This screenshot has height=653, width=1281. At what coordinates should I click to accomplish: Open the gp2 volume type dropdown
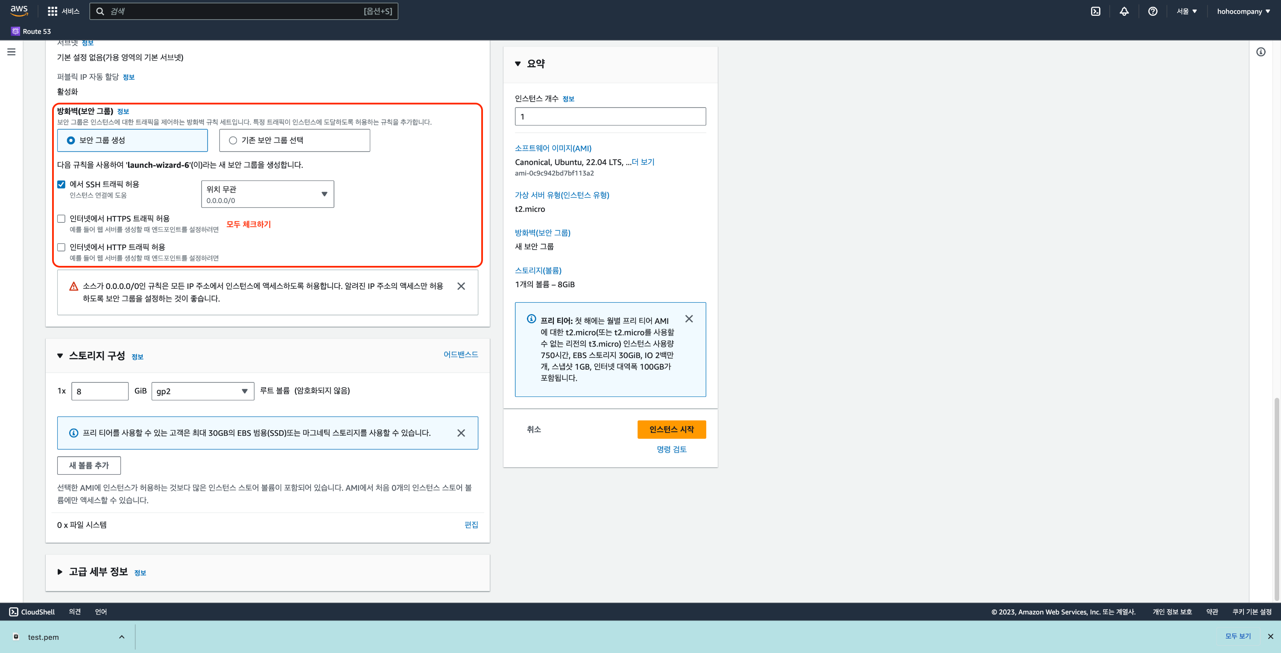point(202,391)
